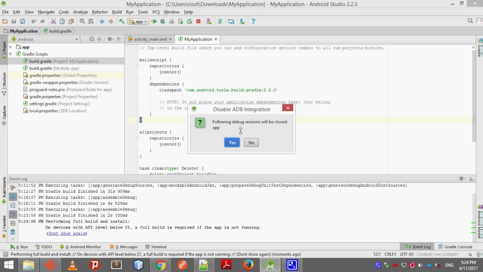Open CRLF line separator selector
Screen dimensions: 483x272
click(x=391, y=254)
